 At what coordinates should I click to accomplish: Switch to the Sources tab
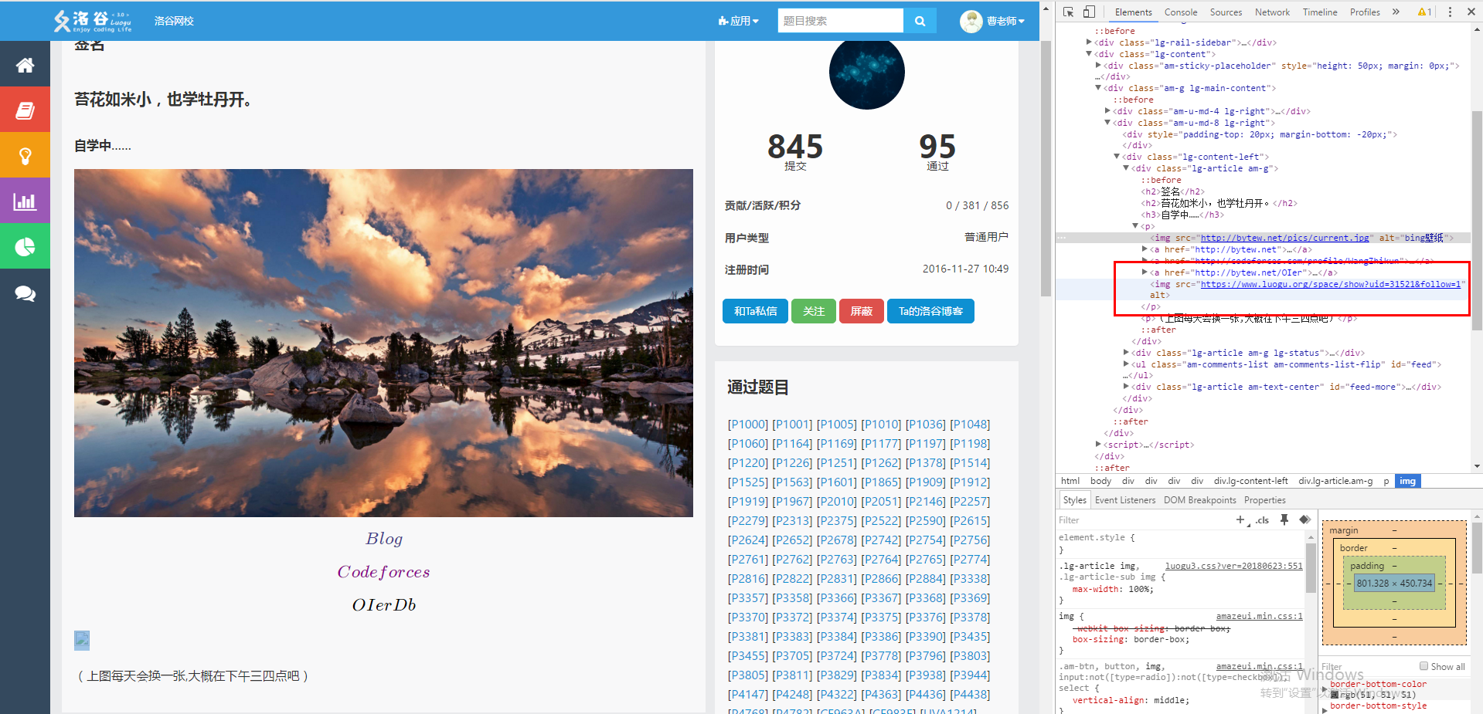click(x=1226, y=12)
